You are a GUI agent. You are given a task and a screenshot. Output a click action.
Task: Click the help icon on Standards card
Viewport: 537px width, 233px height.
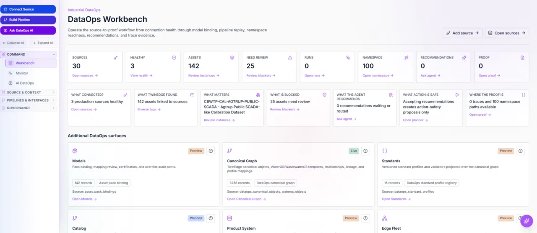520,151
